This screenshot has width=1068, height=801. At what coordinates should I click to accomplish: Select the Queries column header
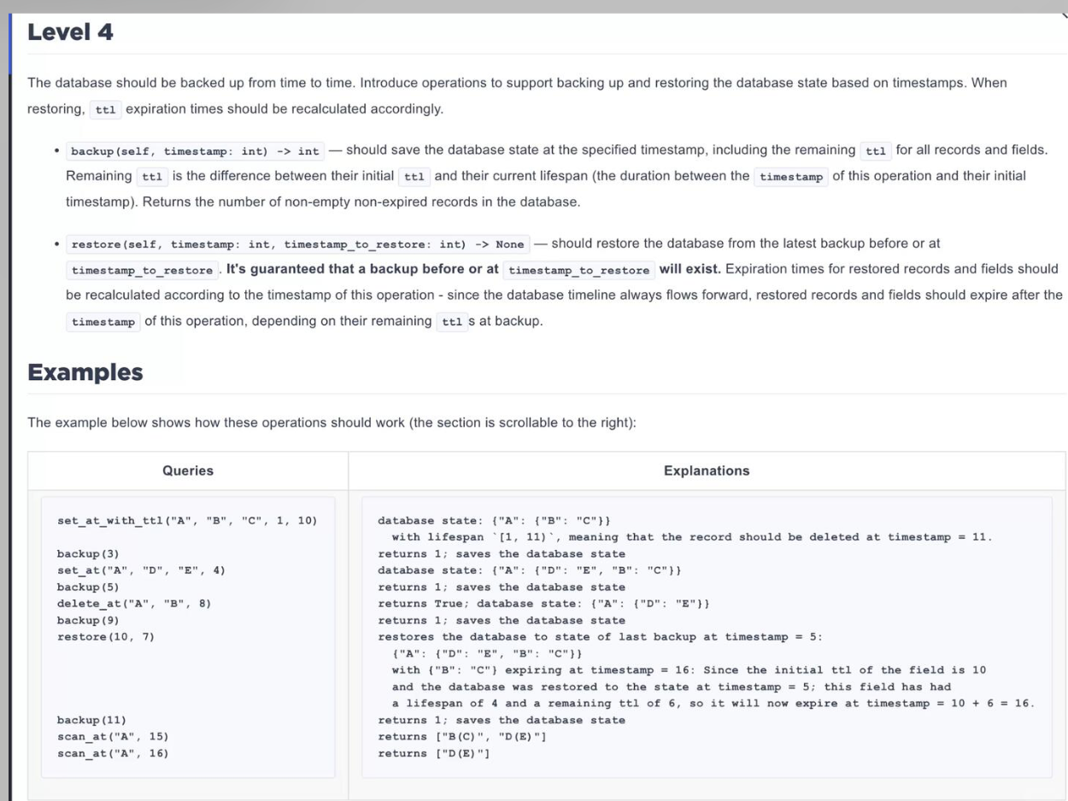[x=188, y=471]
